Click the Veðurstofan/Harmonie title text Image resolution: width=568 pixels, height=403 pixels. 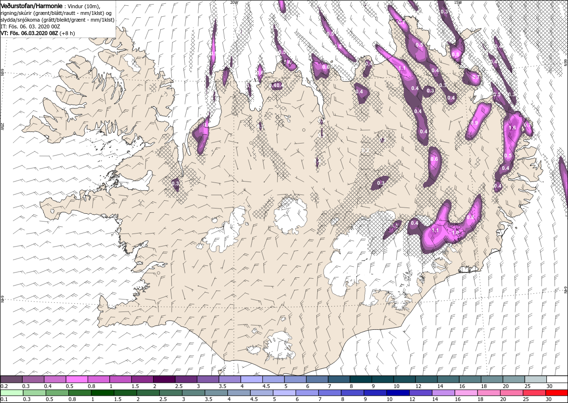coord(32,6)
